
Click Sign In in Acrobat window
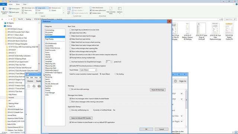coord(183,81)
